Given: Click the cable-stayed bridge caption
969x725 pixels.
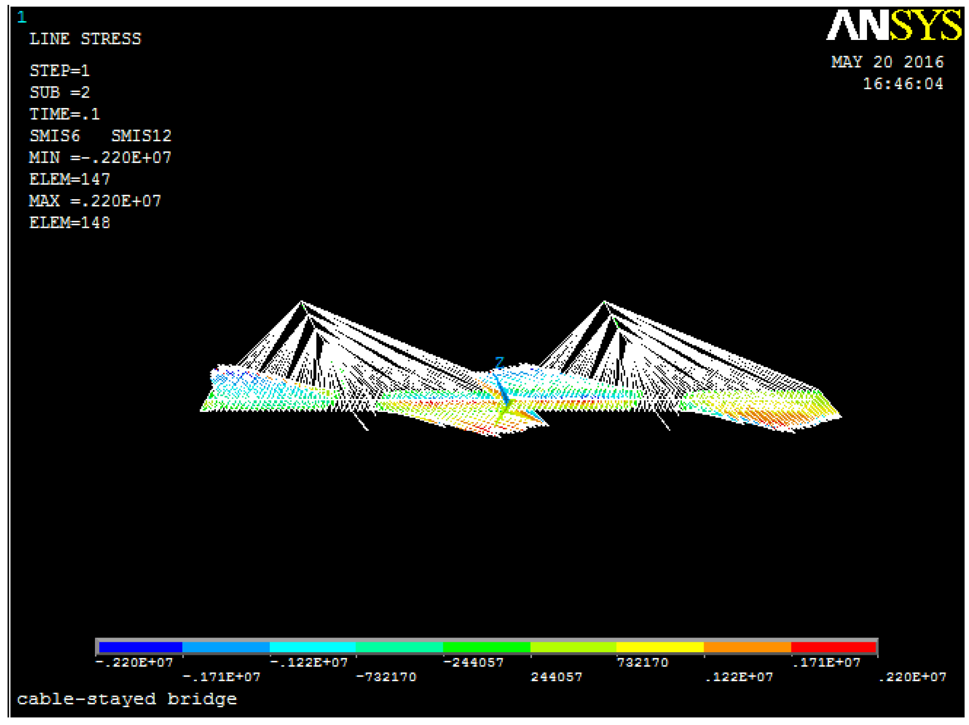Looking at the screenshot, I should (x=127, y=699).
